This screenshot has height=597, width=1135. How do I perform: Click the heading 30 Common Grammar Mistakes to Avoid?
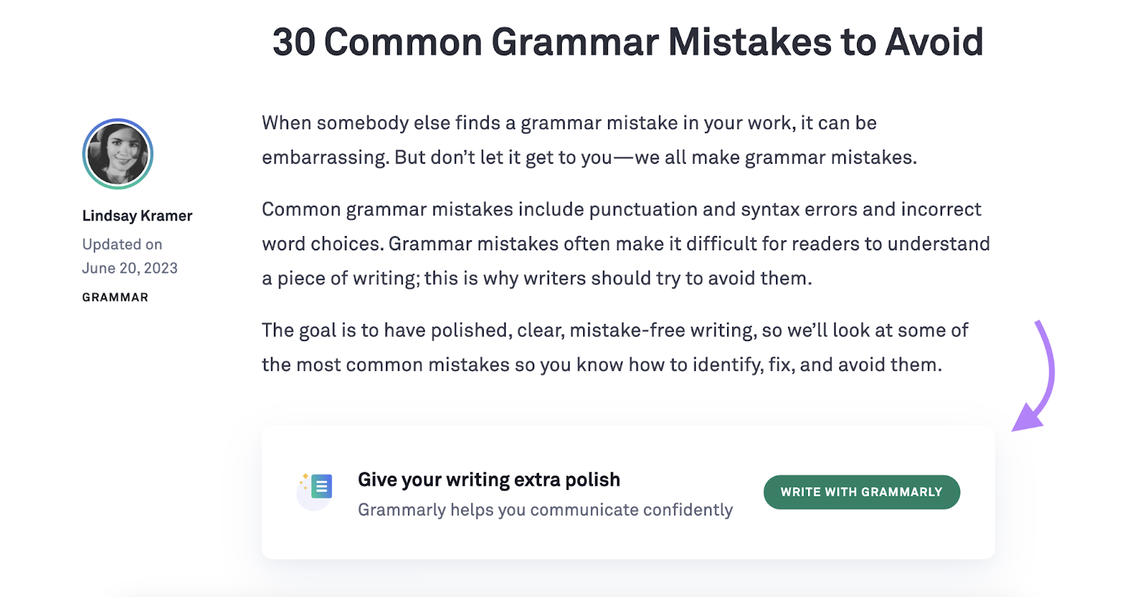tap(628, 43)
